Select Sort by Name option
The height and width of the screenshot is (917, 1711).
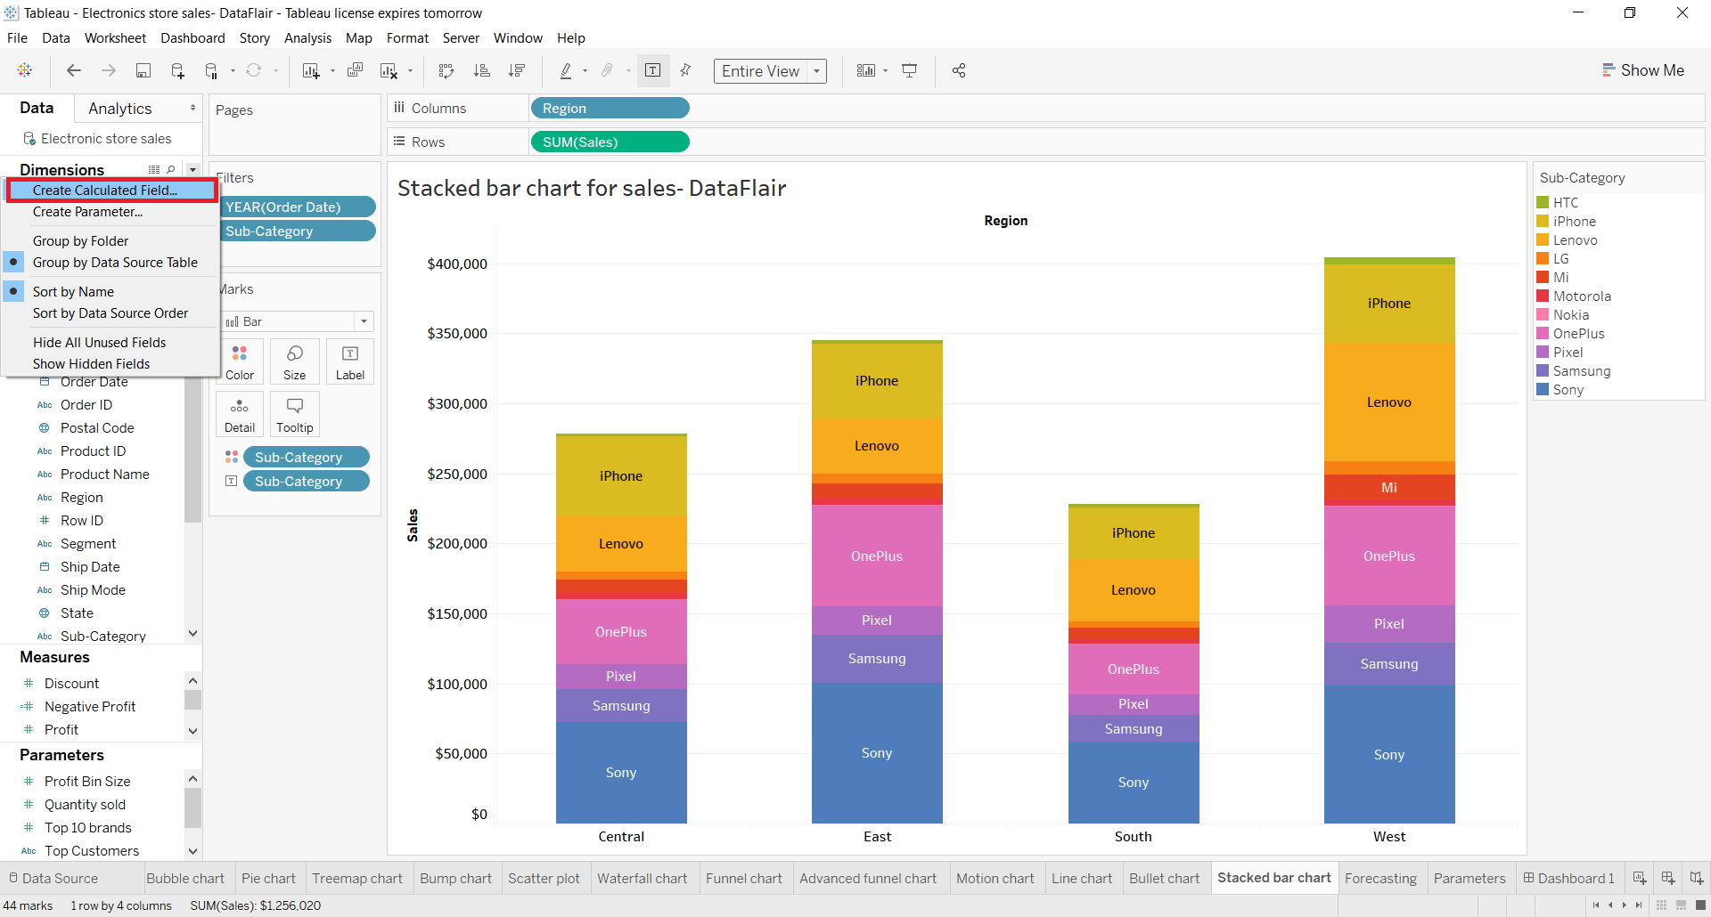tap(73, 291)
